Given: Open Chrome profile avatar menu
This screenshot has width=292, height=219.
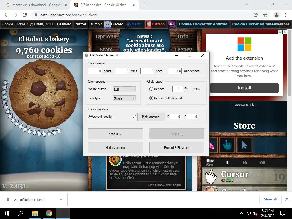Looking at the screenshot, I should pyautogui.click(x=277, y=15).
